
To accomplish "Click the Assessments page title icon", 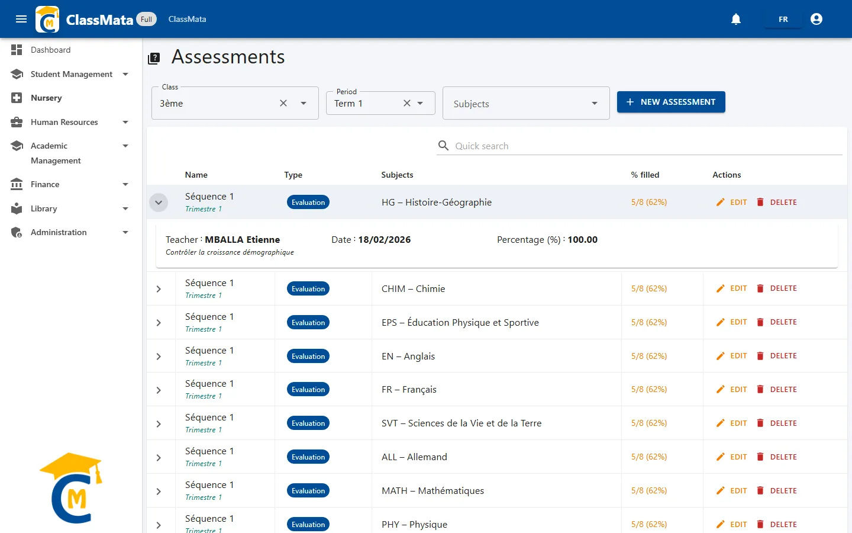I will (x=154, y=58).
